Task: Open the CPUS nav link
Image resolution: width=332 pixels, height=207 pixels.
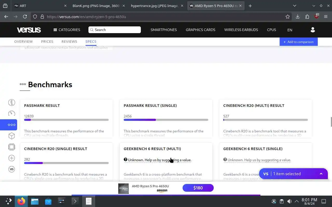Action: tap(271, 30)
